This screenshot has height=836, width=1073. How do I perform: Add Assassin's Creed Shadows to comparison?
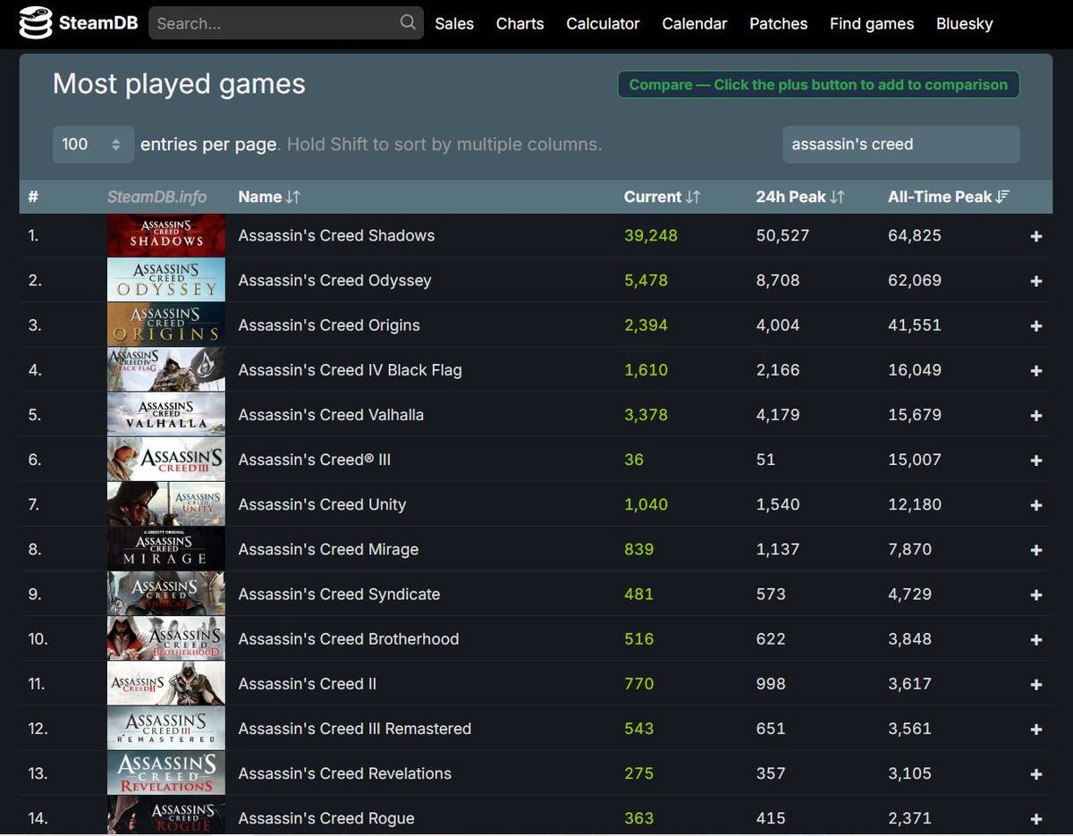coord(1036,236)
